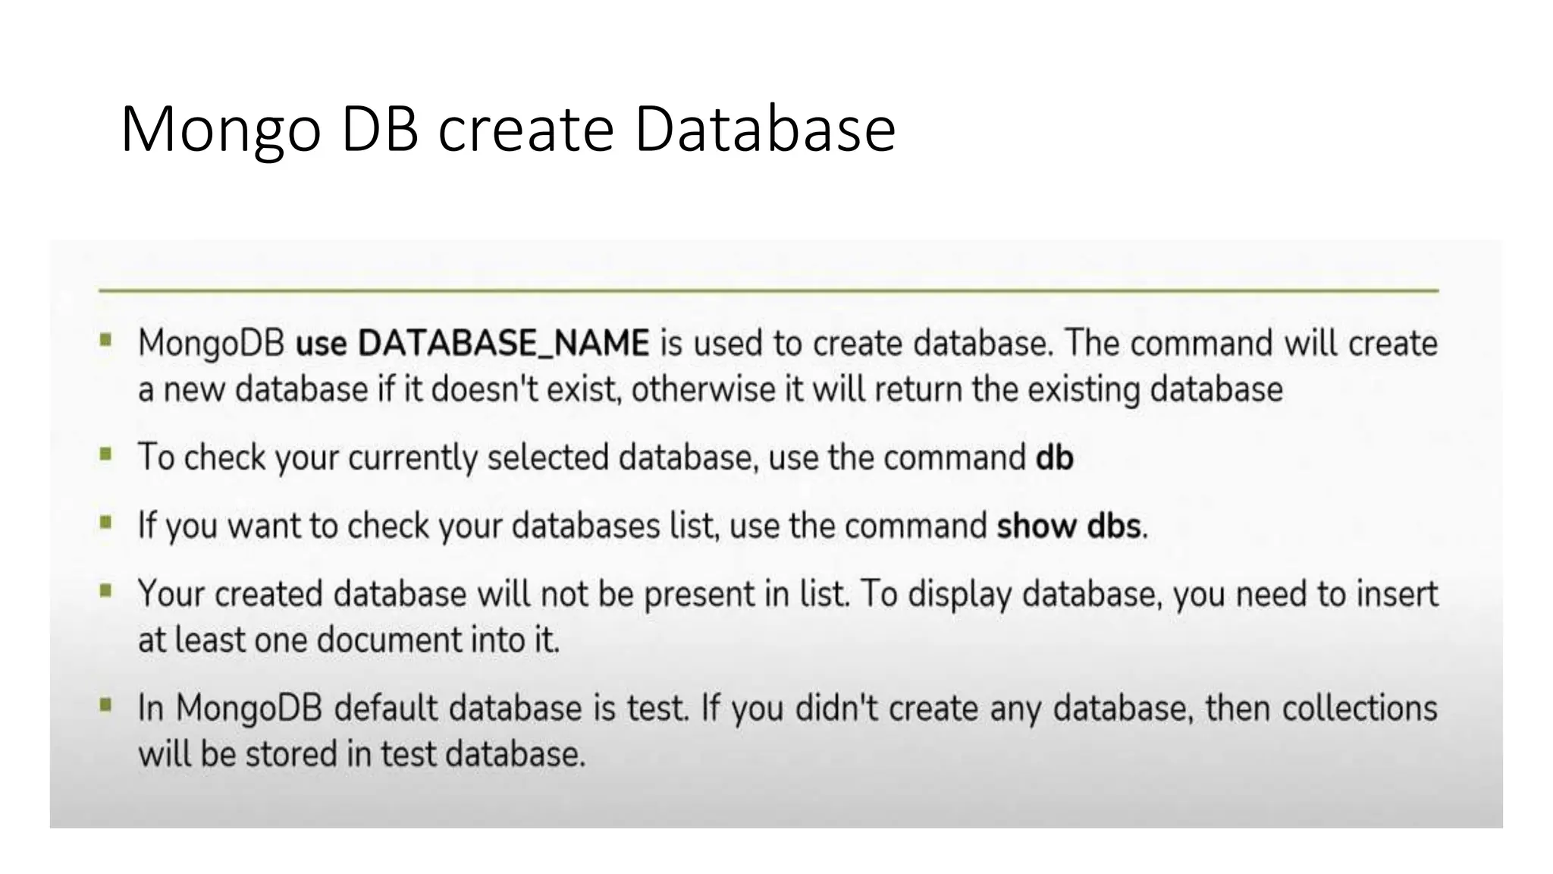Click 'at least one document into it.' line
The width and height of the screenshot is (1553, 874).
click(349, 640)
